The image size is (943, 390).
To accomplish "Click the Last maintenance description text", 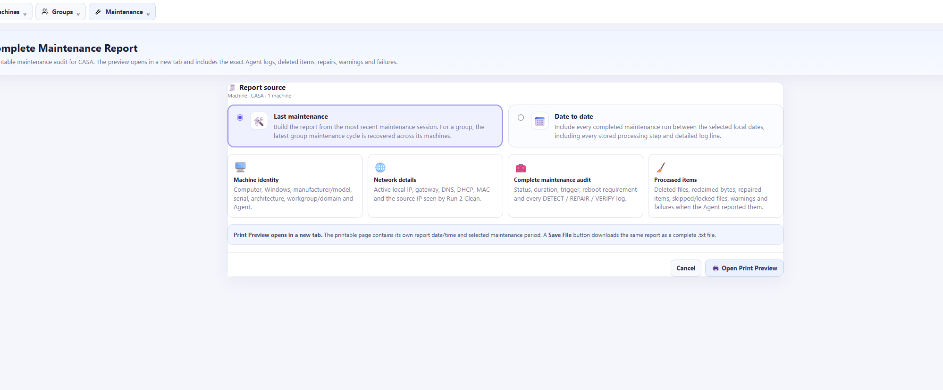I will pos(379,131).
